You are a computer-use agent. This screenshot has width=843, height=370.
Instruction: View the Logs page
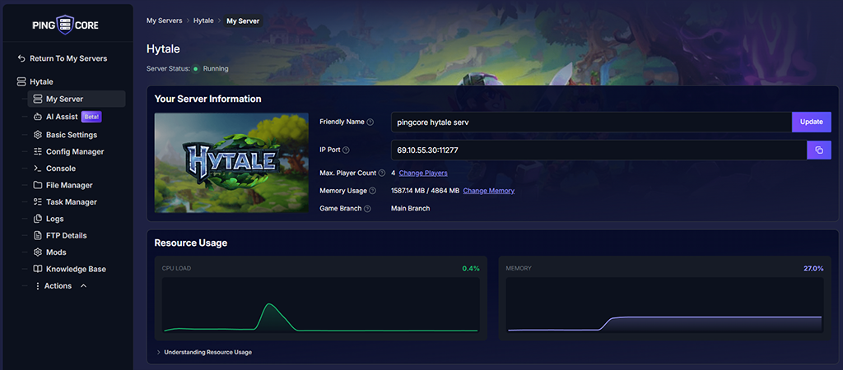tap(55, 219)
